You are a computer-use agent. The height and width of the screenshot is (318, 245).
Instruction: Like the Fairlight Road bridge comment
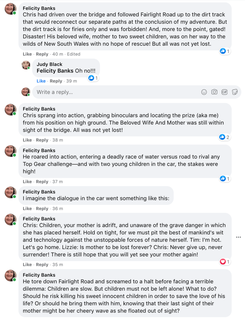point(27,54)
